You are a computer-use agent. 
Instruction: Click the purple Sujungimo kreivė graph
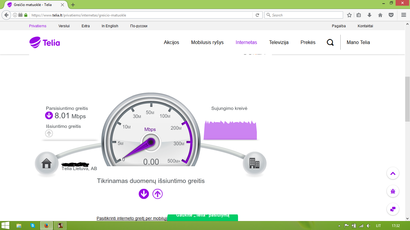click(230, 130)
